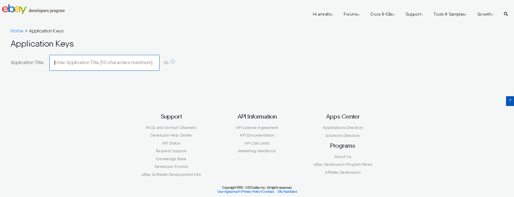Open User Agreement link

tap(229, 192)
